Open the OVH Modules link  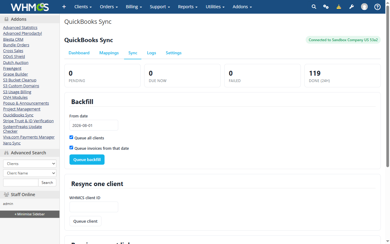pos(15,97)
